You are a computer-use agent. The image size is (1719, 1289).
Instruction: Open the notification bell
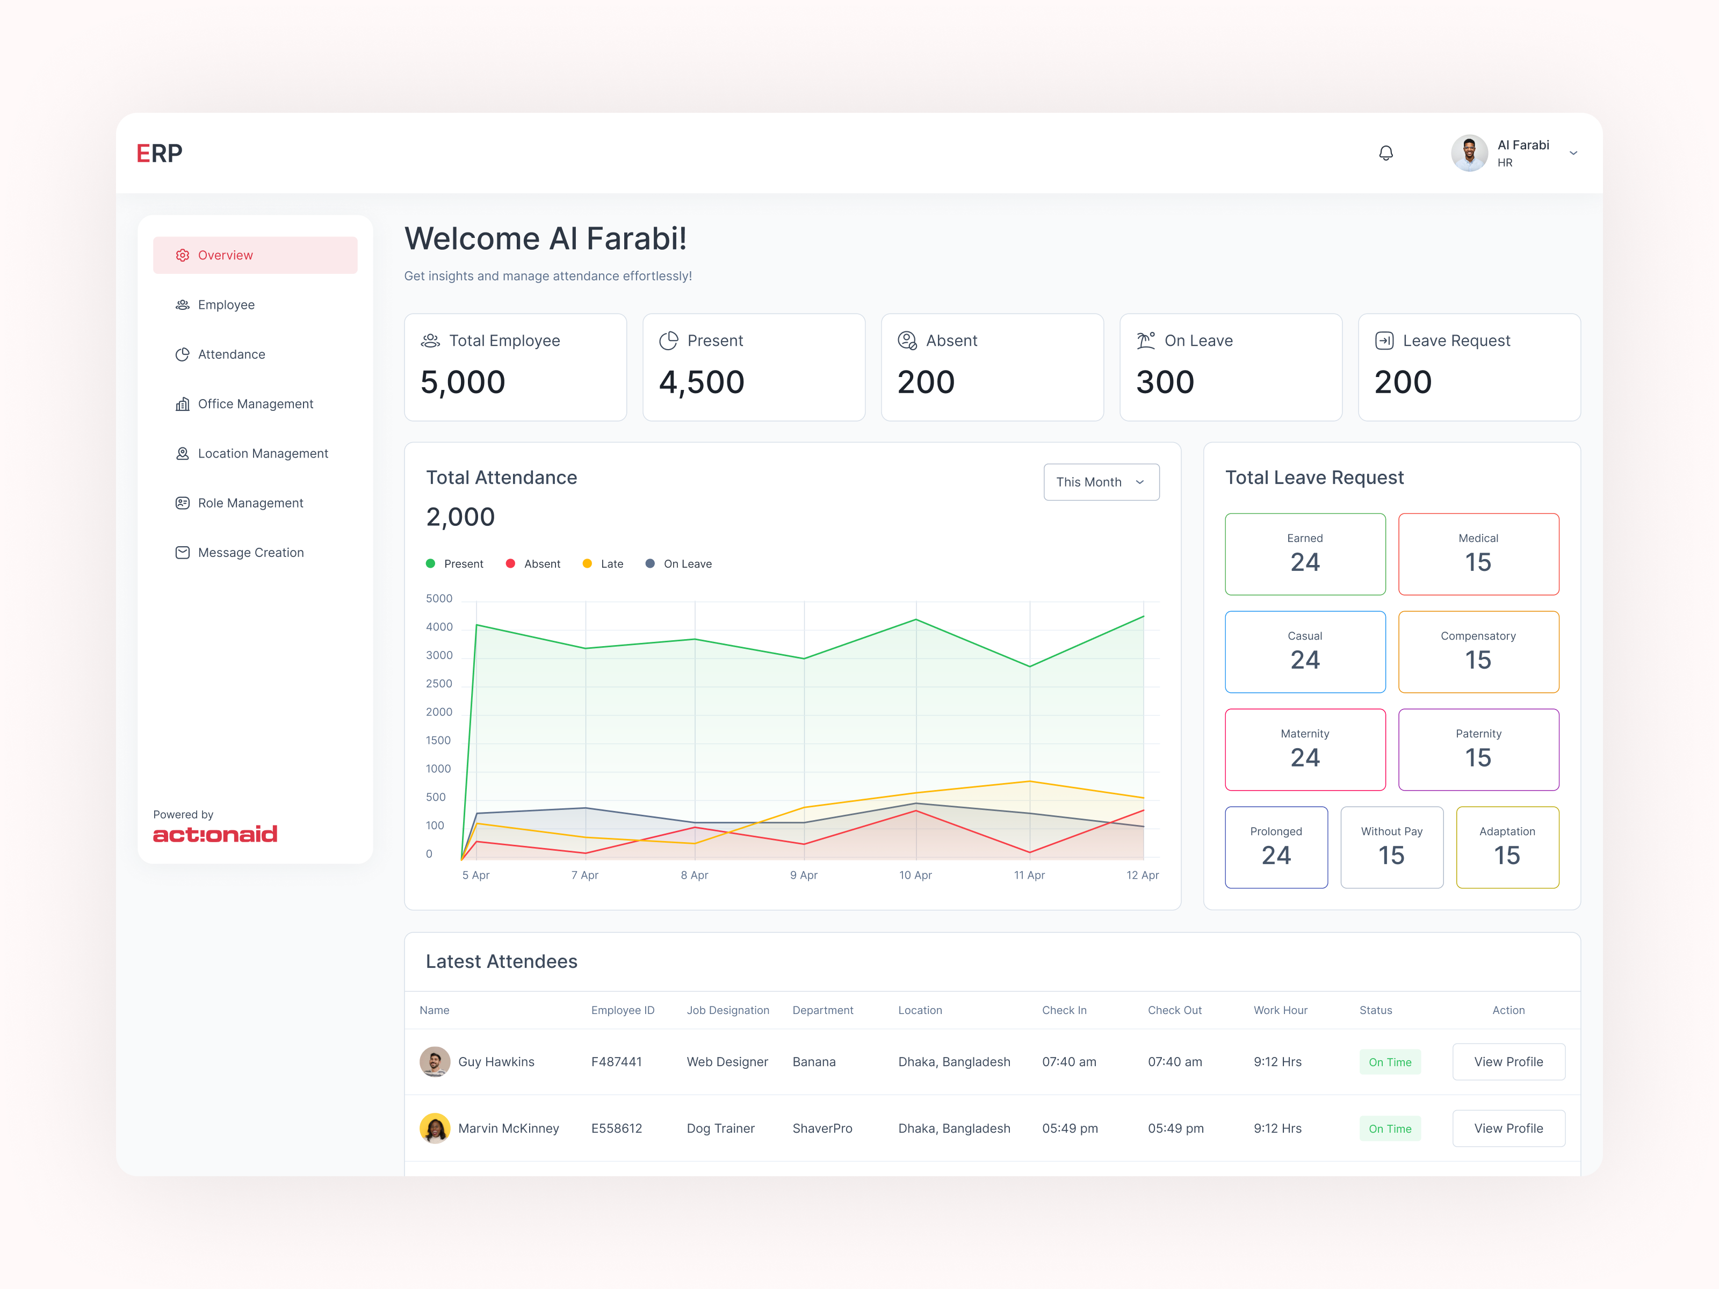pos(1385,153)
